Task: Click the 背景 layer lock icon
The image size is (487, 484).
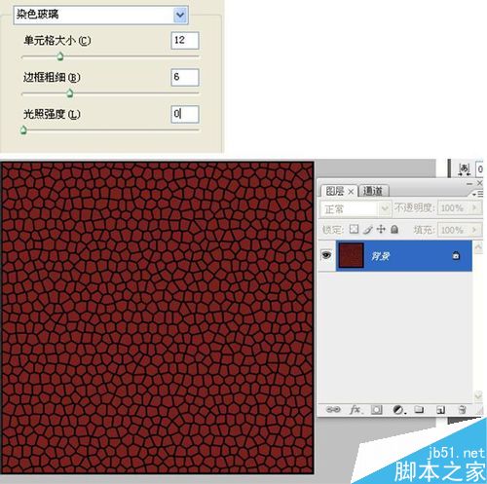Action: click(x=456, y=256)
